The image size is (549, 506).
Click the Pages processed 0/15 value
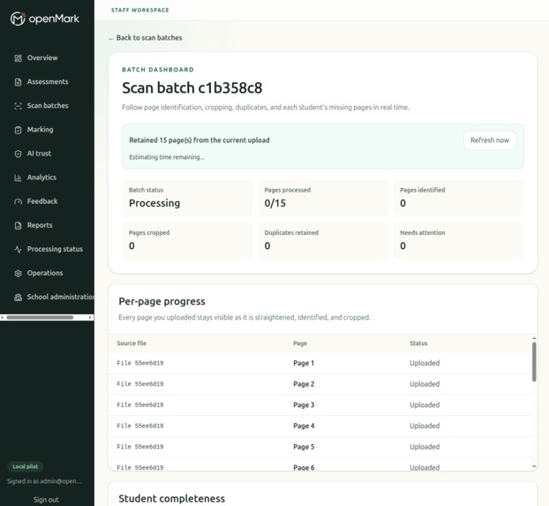274,203
